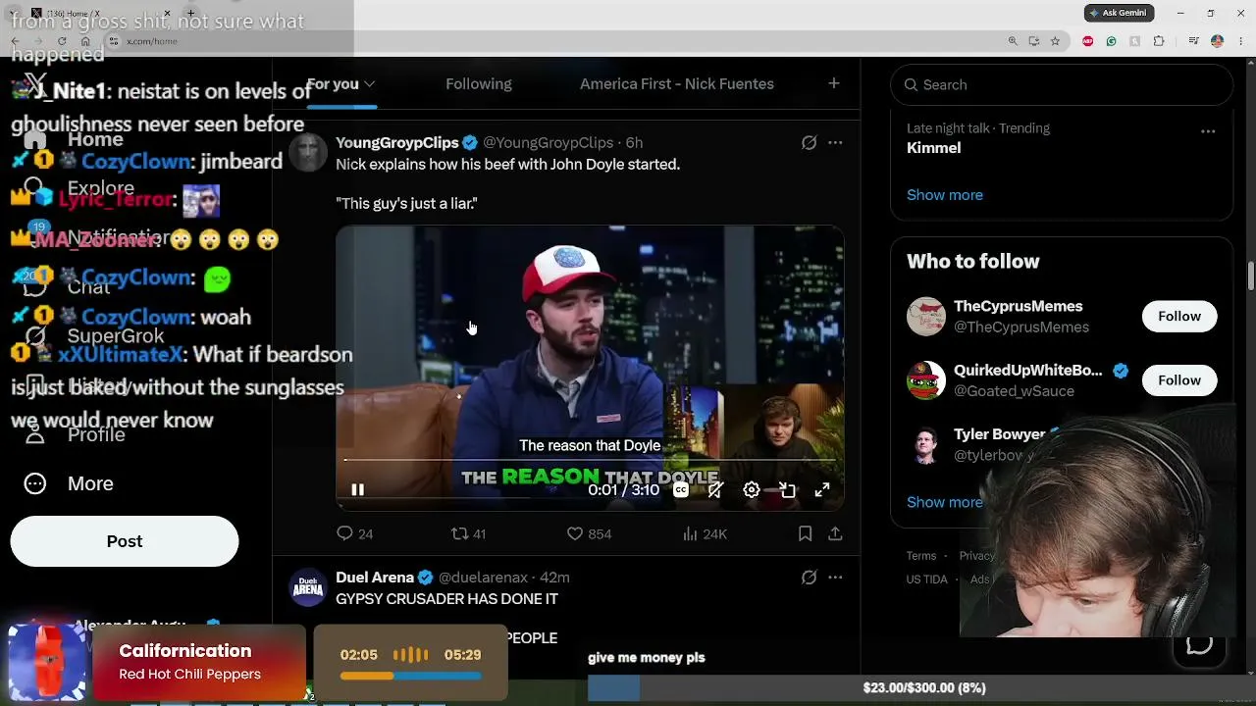Open the Grammarly extension
1256x706 pixels.
(1111, 41)
